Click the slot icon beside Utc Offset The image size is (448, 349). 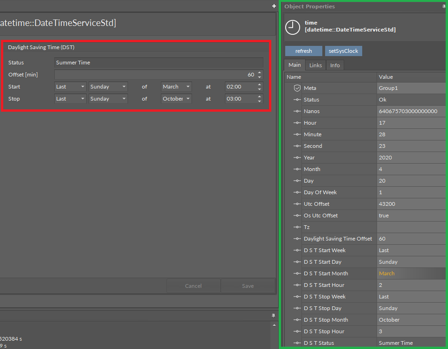pos(297,204)
